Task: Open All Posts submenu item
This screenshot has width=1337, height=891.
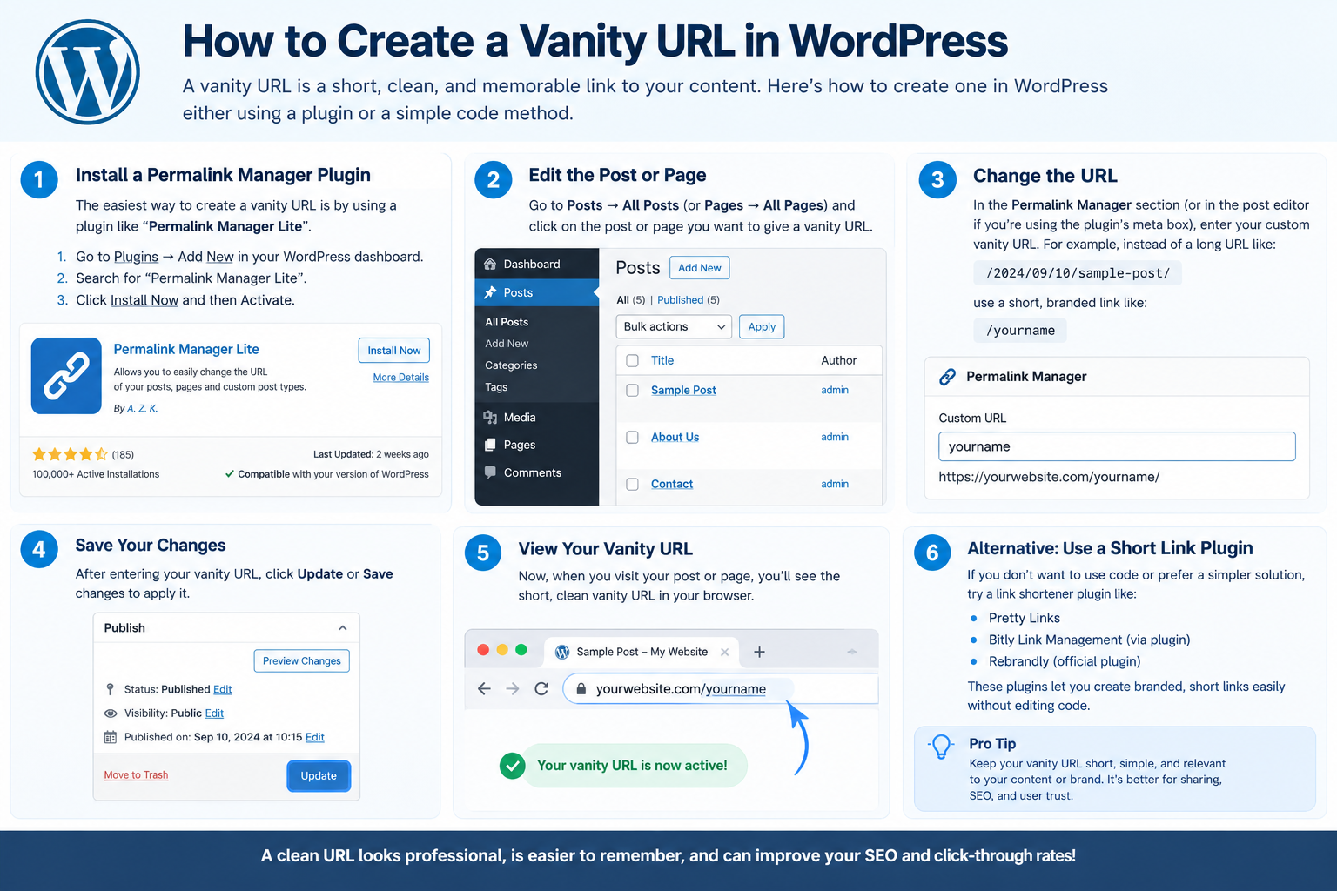Action: click(507, 322)
